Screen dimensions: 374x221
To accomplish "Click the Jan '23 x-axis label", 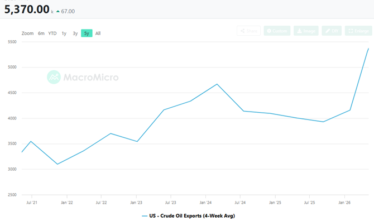I will click(136, 203).
